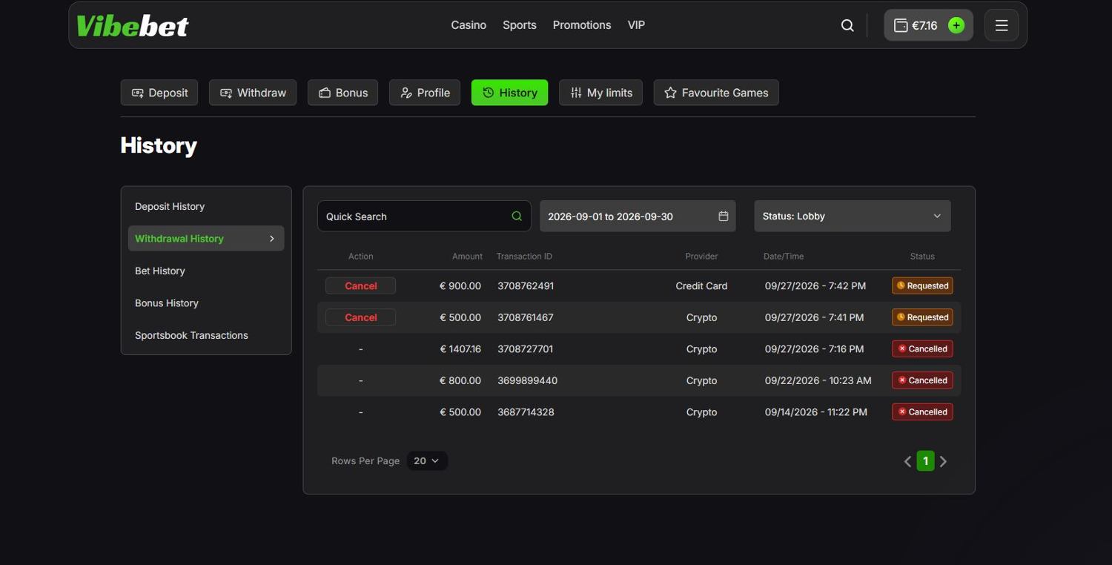Open the Casino menu
This screenshot has width=1112, height=565.
point(469,25)
